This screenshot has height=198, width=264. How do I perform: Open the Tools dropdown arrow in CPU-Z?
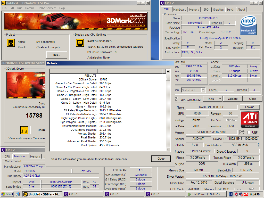[x=220, y=99]
